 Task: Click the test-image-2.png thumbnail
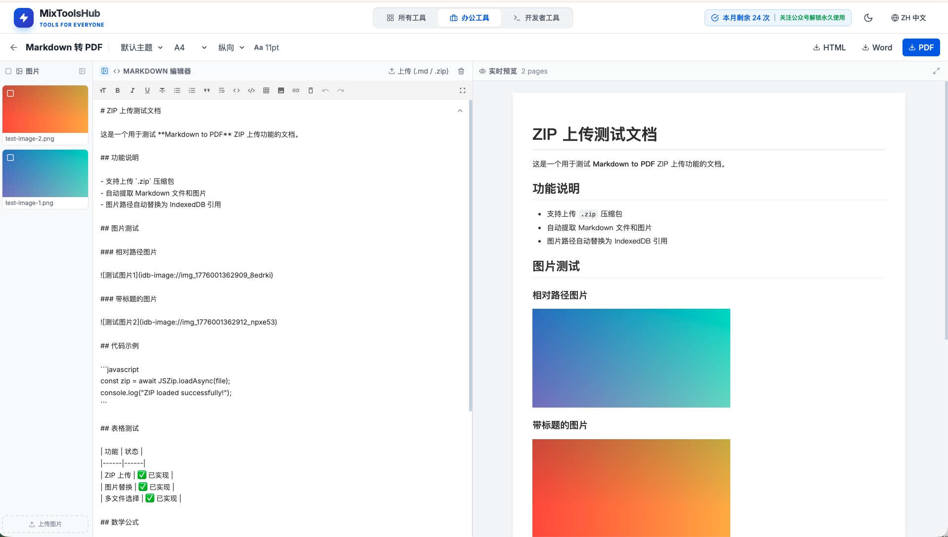pos(45,109)
